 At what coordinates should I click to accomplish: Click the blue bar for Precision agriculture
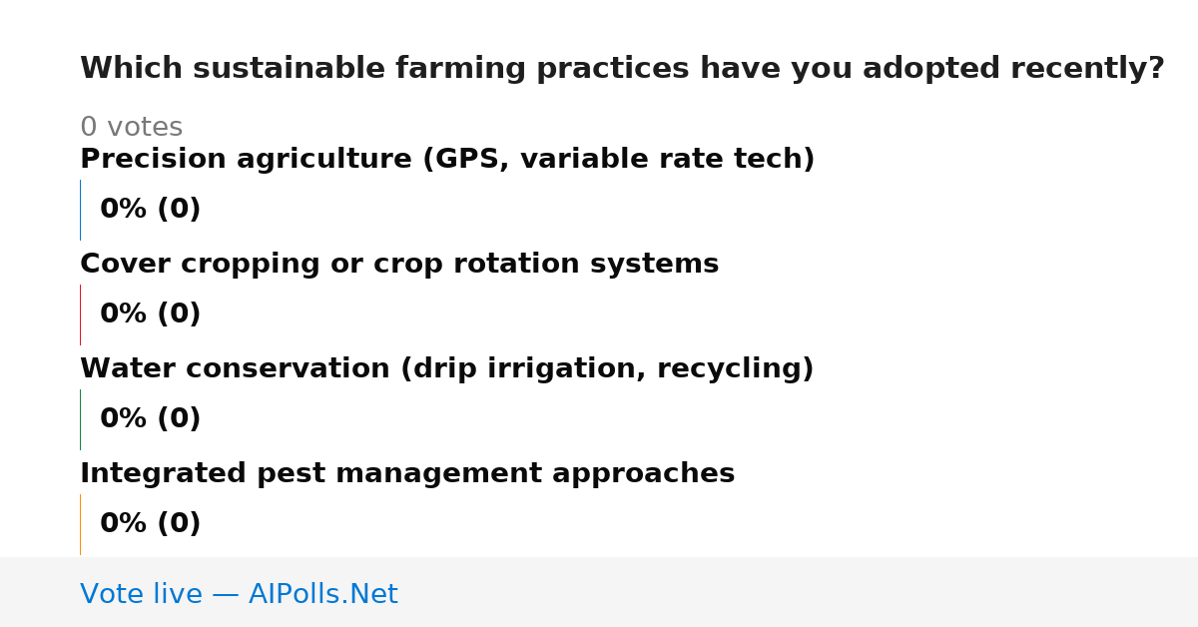point(81,210)
